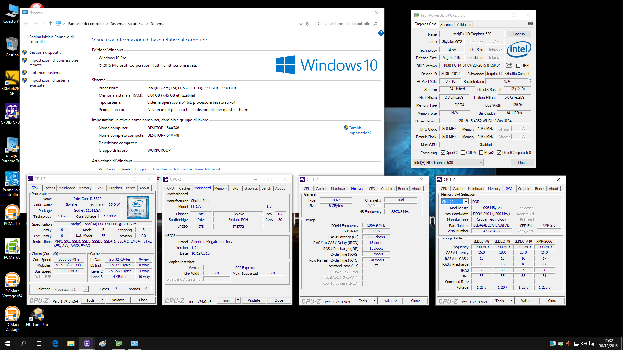Open the Processor #1 selection dropdown

71,289
